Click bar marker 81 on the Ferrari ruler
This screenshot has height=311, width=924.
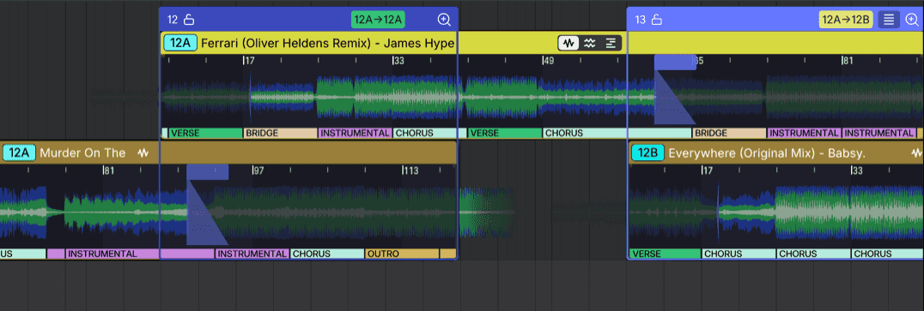point(848,61)
